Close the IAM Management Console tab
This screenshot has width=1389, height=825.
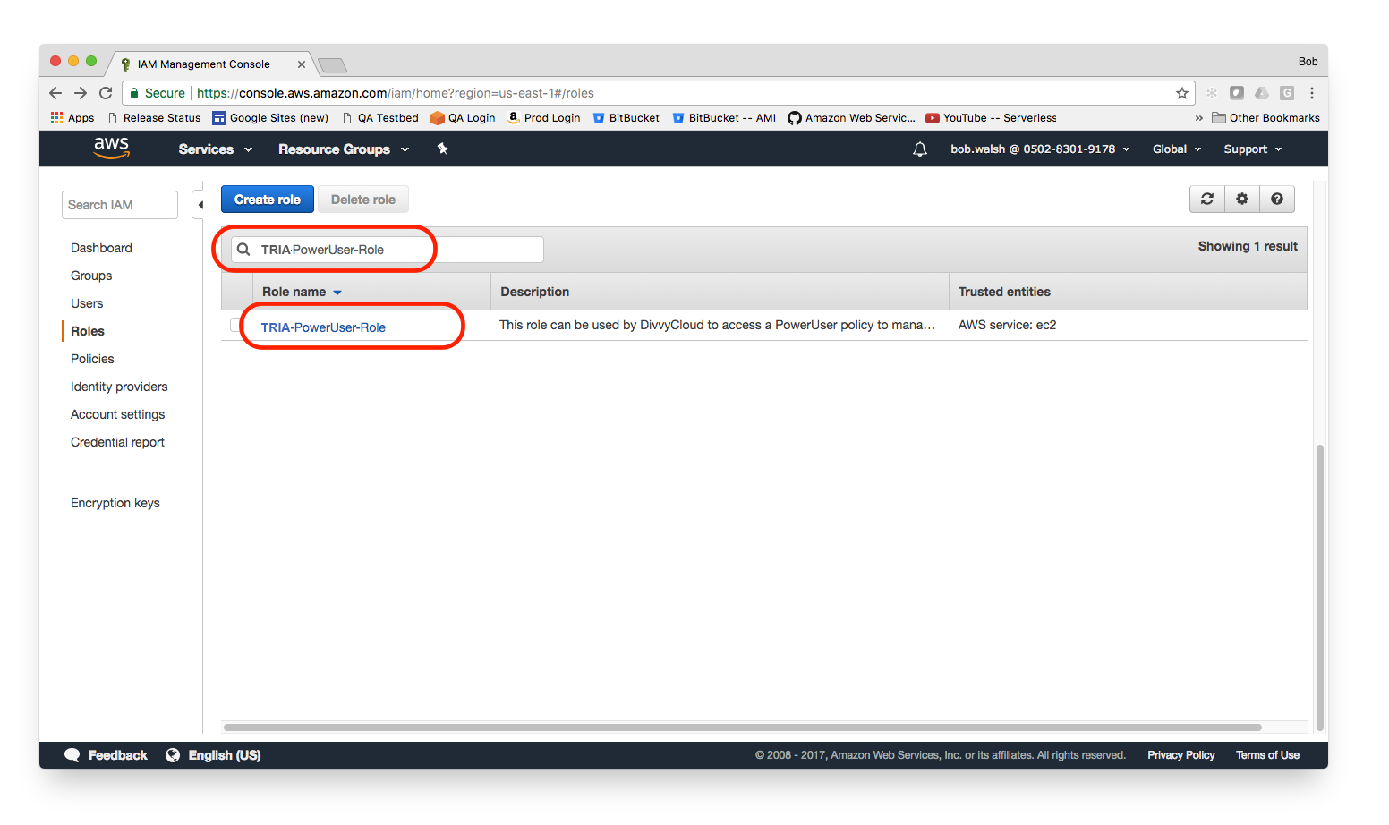pos(302,64)
